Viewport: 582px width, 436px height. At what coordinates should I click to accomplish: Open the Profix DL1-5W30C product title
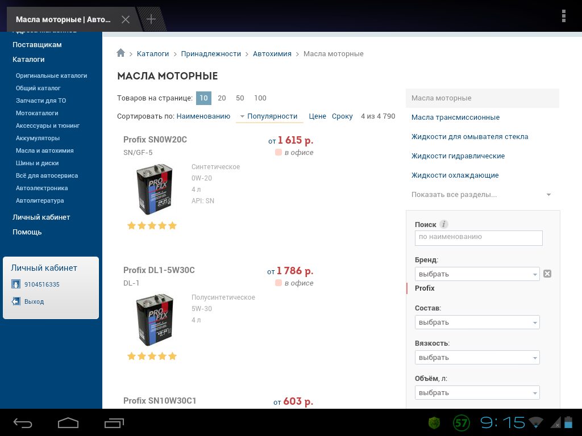click(x=159, y=270)
